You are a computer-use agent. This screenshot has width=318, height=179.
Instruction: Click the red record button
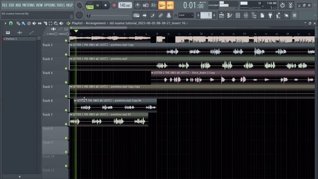pos(114,5)
